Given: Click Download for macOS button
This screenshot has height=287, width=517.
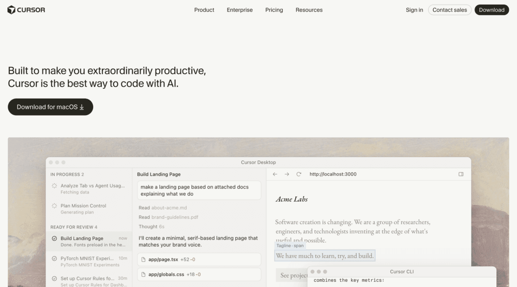Looking at the screenshot, I should tap(51, 107).
